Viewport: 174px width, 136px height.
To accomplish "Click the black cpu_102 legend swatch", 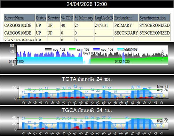I will (48, 49).
